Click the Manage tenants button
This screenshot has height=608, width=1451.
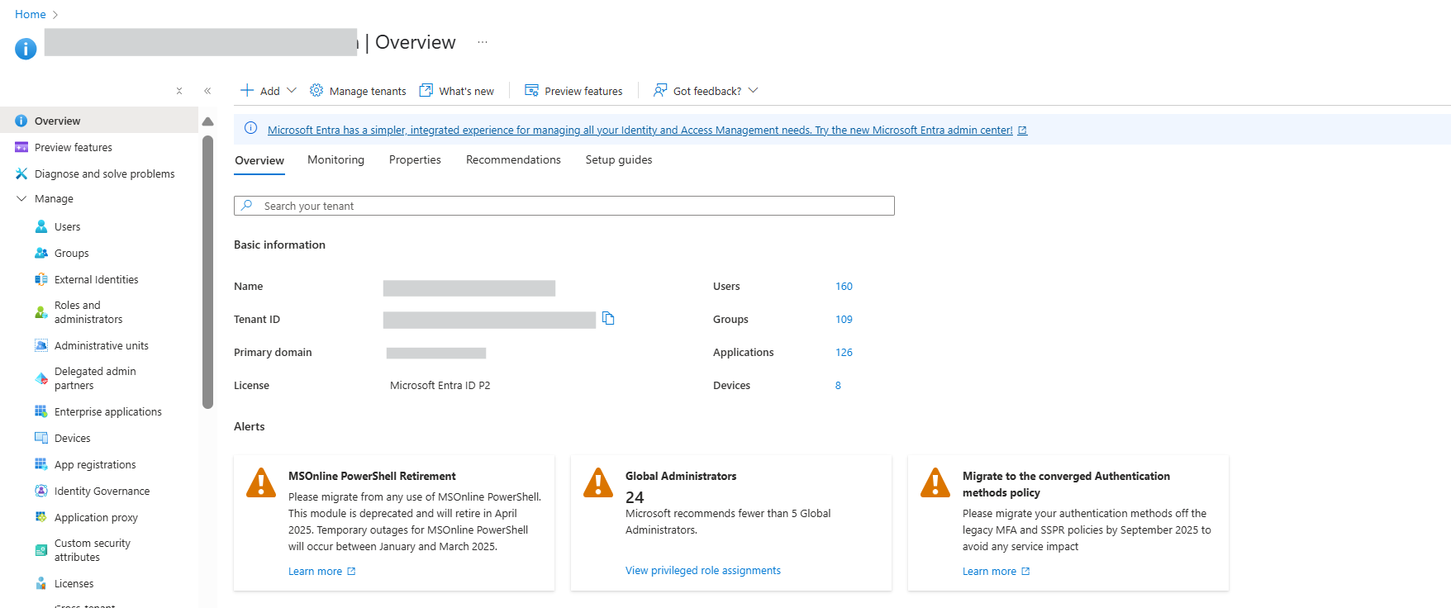click(x=358, y=91)
